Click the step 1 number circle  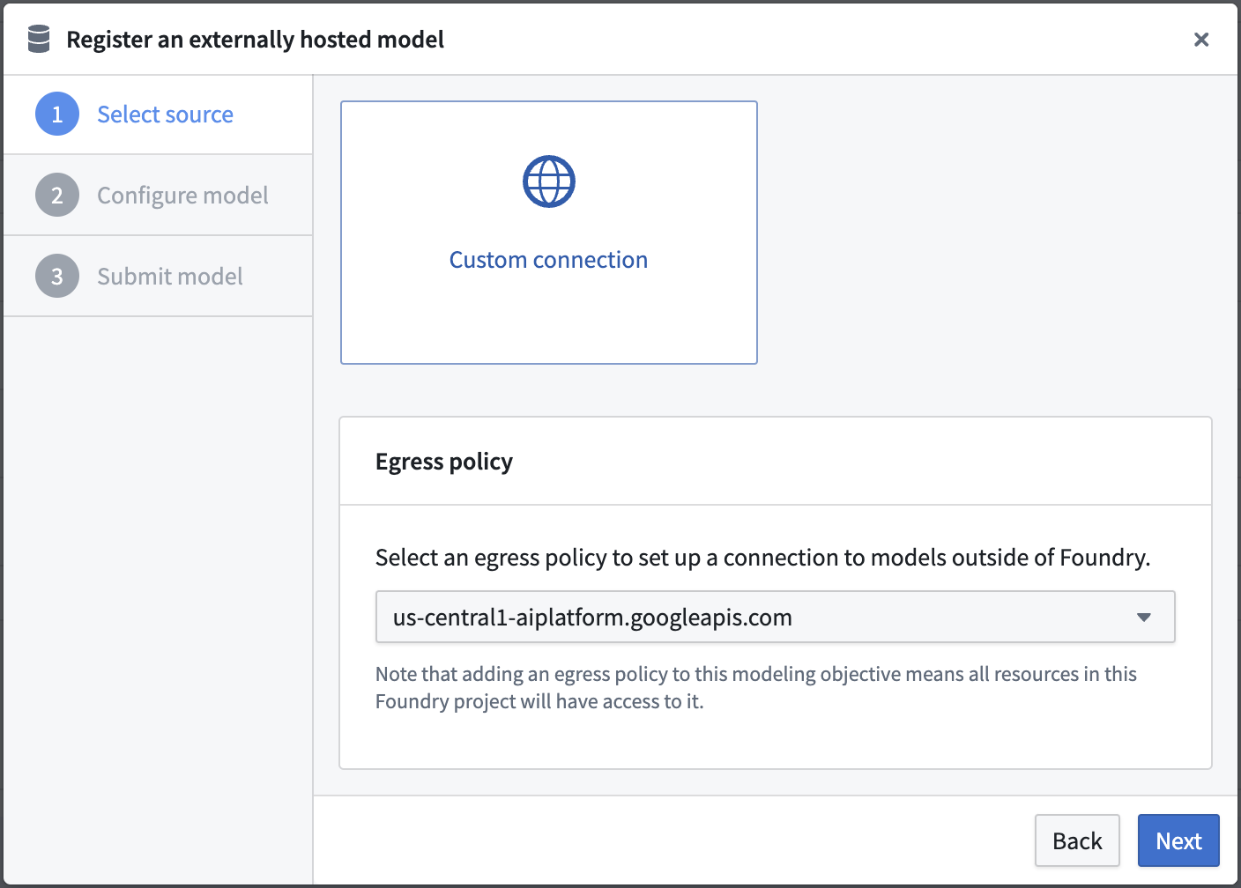[57, 115]
